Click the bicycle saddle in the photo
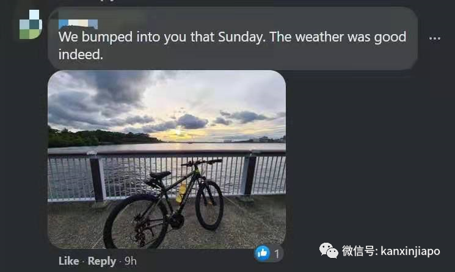Screen dimensions: 455x272 point(160,174)
